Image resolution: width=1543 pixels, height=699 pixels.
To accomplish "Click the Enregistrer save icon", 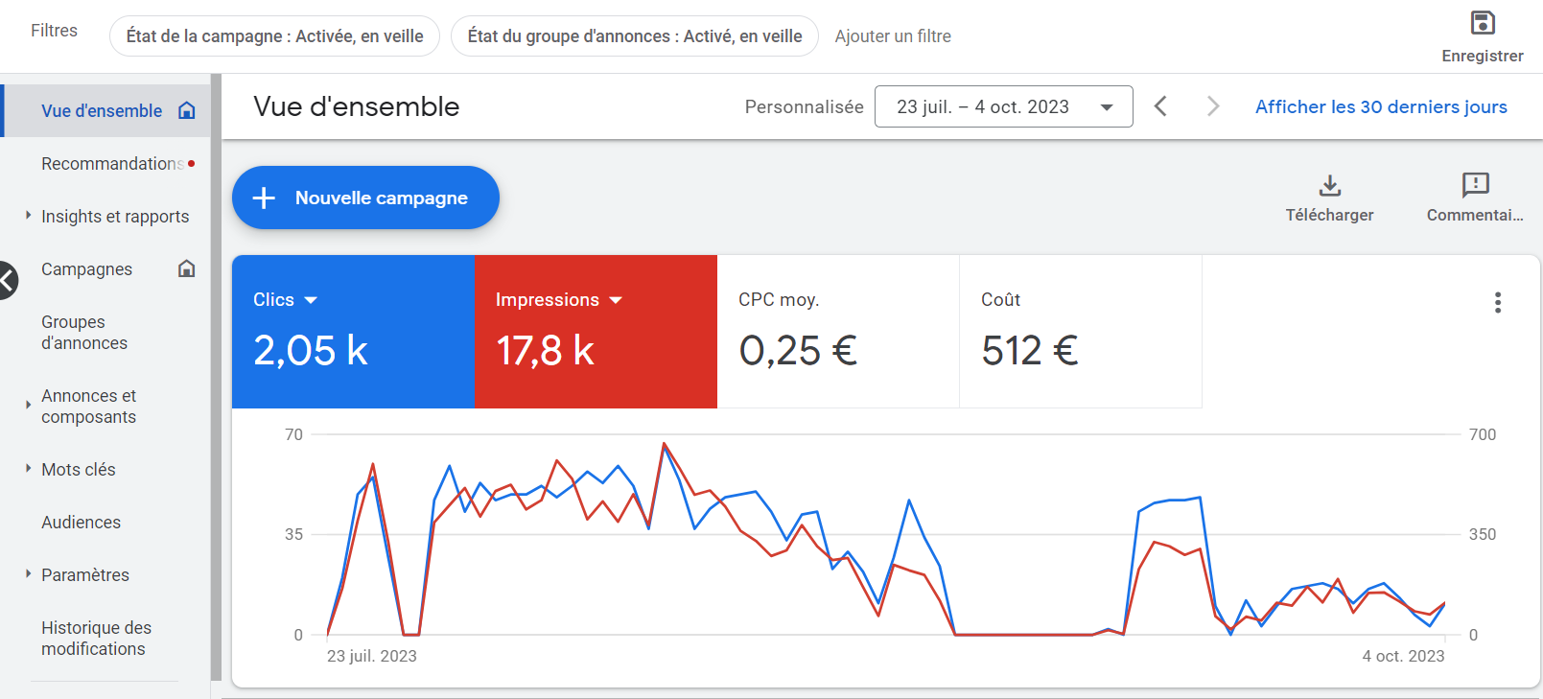I will point(1483,23).
